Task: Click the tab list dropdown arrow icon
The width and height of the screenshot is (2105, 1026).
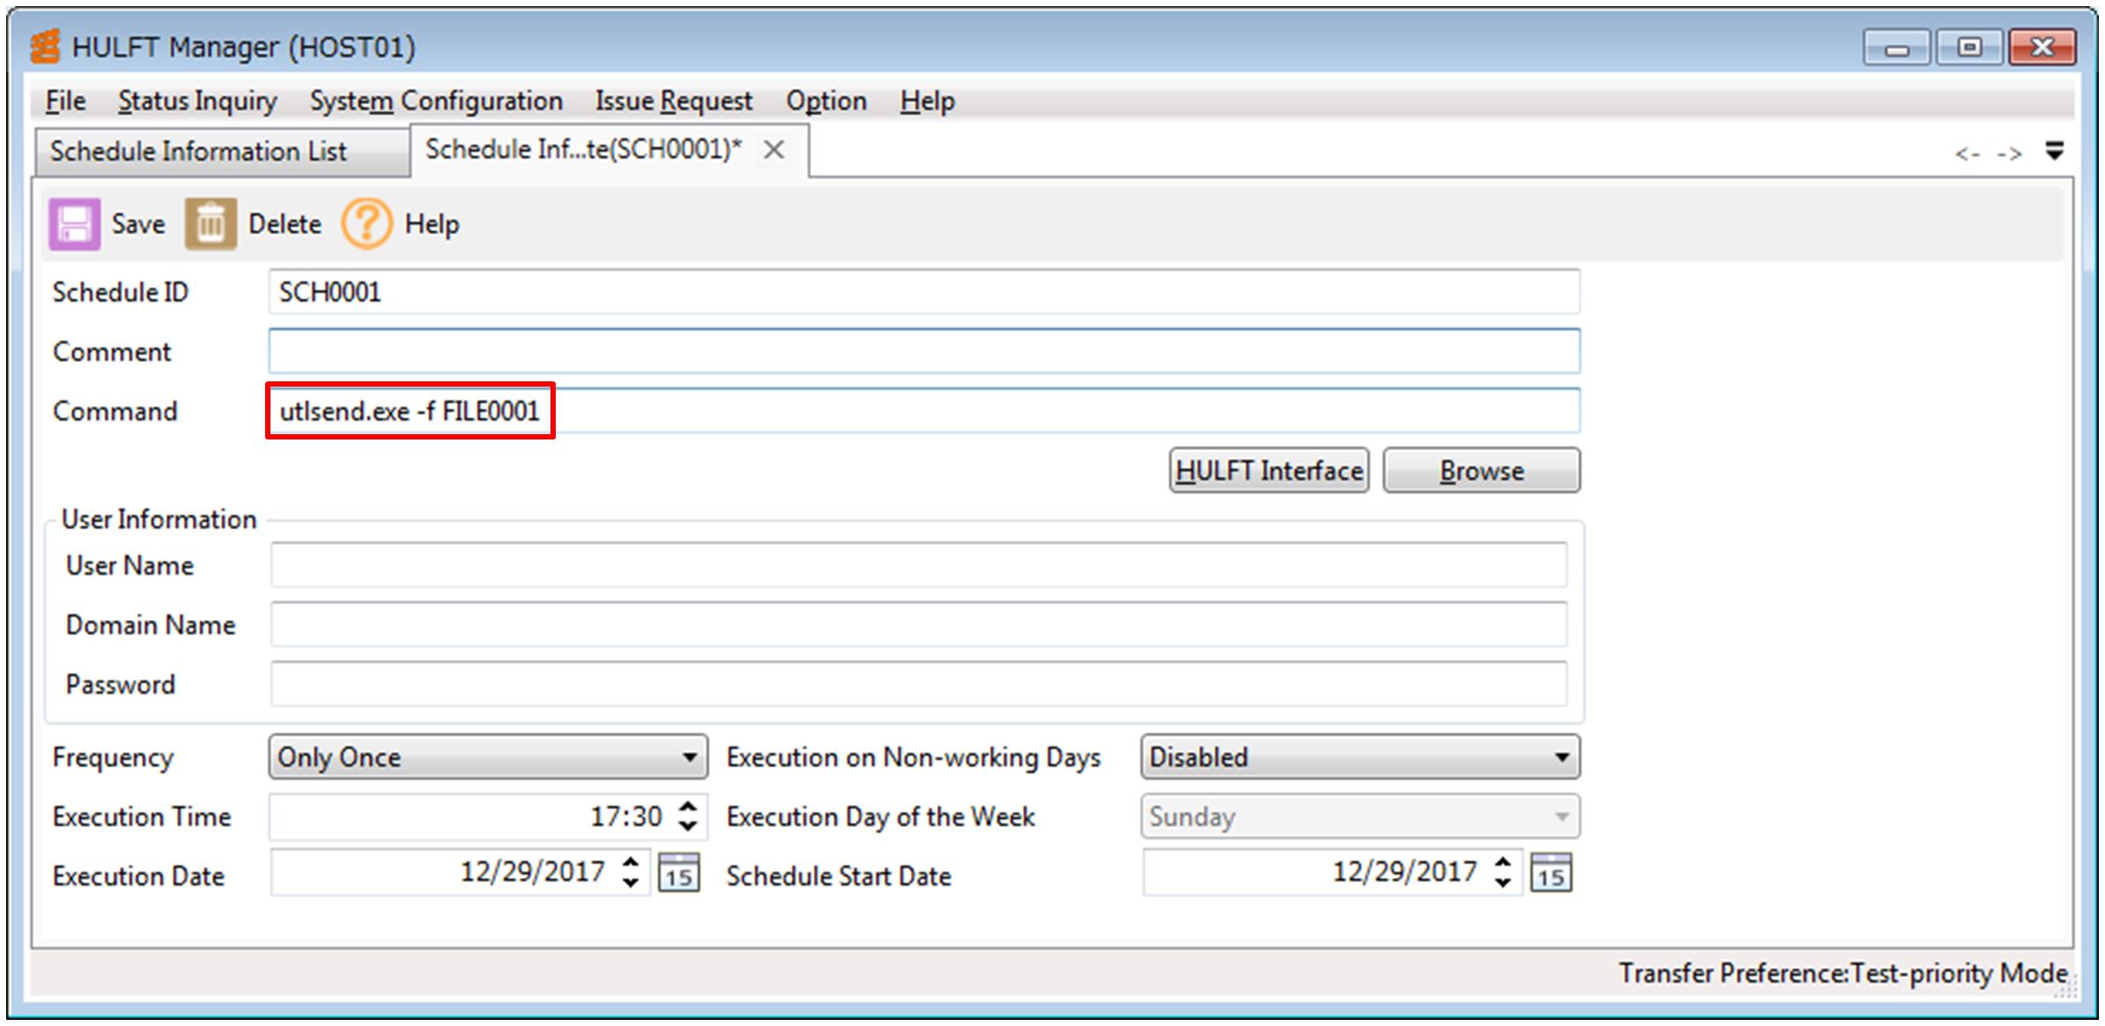Action: click(2054, 151)
